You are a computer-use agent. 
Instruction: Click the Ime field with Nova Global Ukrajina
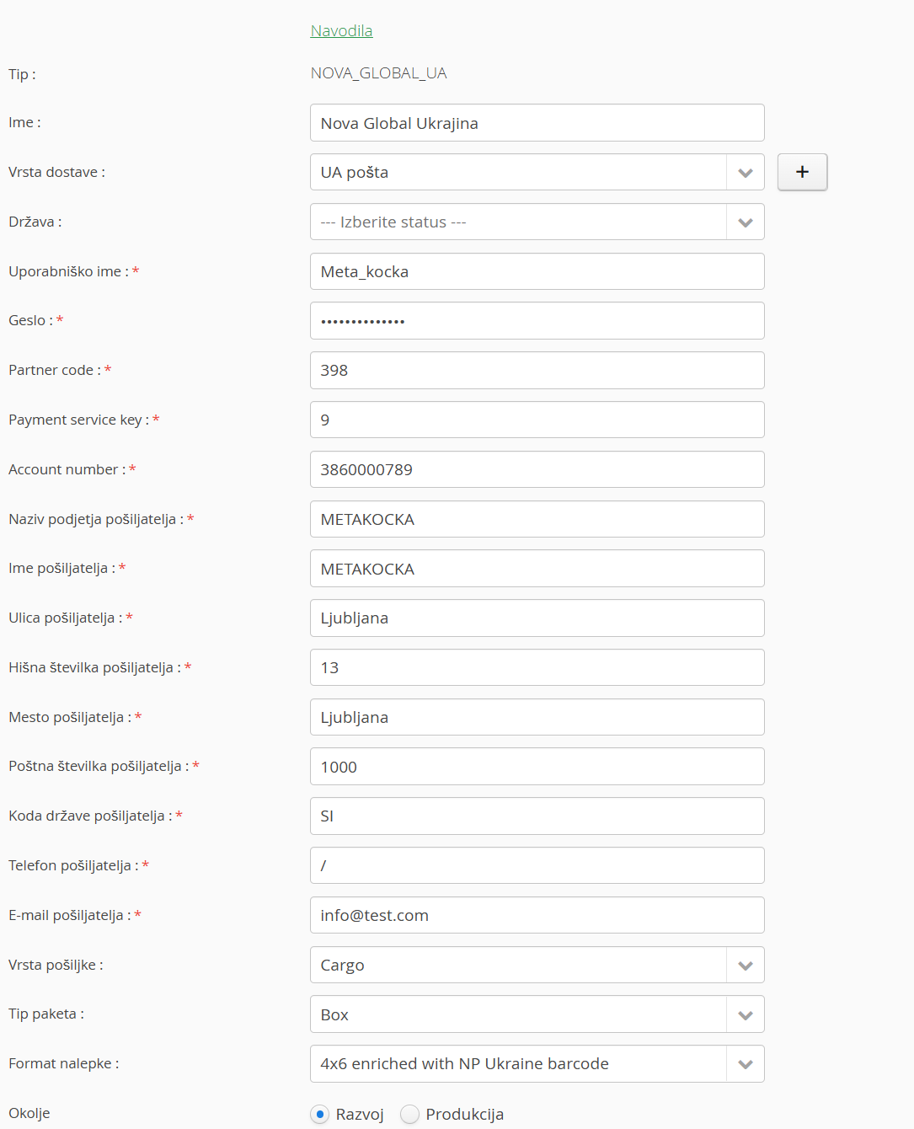[537, 123]
